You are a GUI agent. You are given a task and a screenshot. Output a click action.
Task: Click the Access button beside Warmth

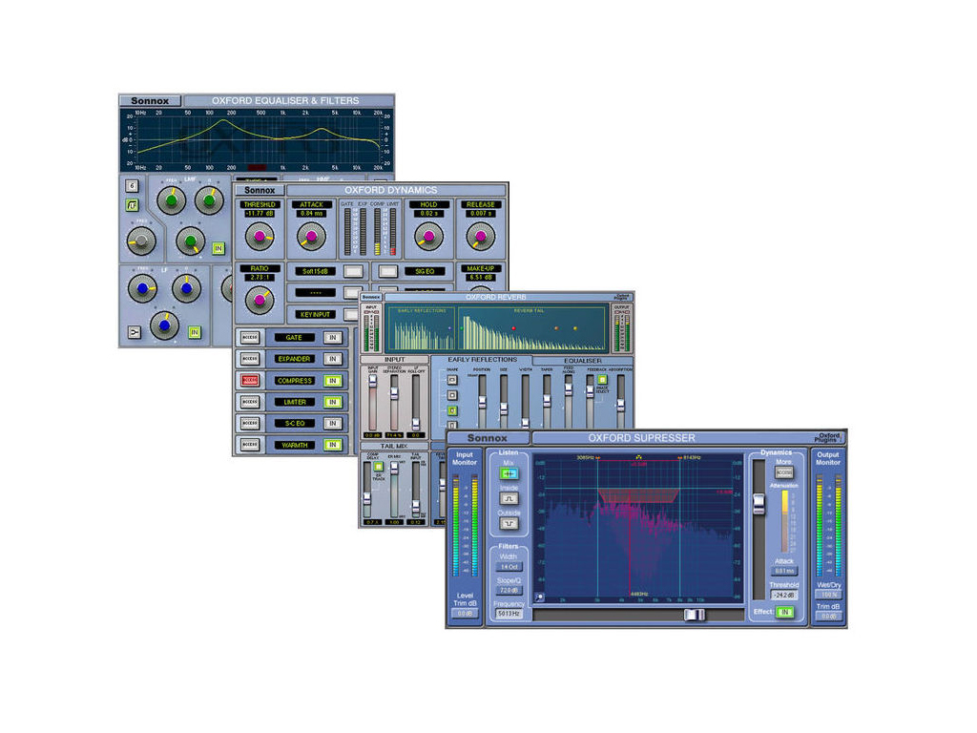tap(250, 445)
